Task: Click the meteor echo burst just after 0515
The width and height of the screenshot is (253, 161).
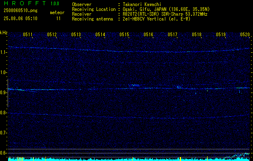Action: pos(134,85)
